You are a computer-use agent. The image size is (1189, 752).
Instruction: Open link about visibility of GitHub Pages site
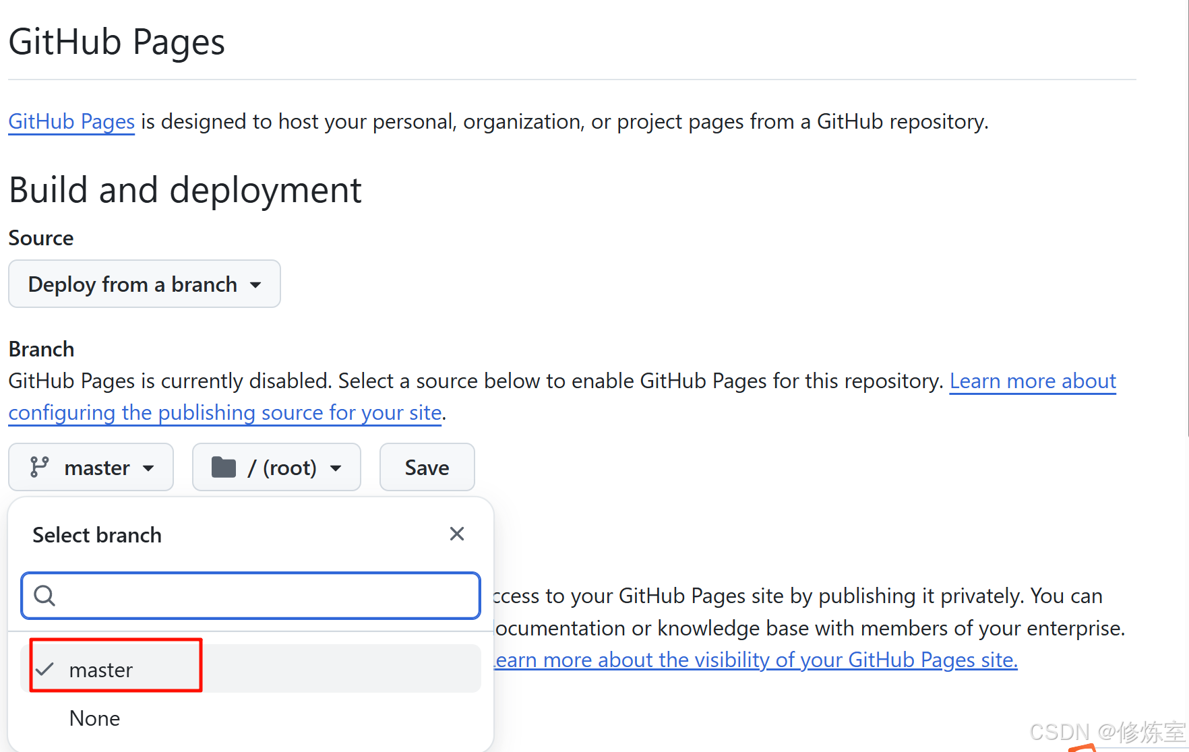[756, 660]
